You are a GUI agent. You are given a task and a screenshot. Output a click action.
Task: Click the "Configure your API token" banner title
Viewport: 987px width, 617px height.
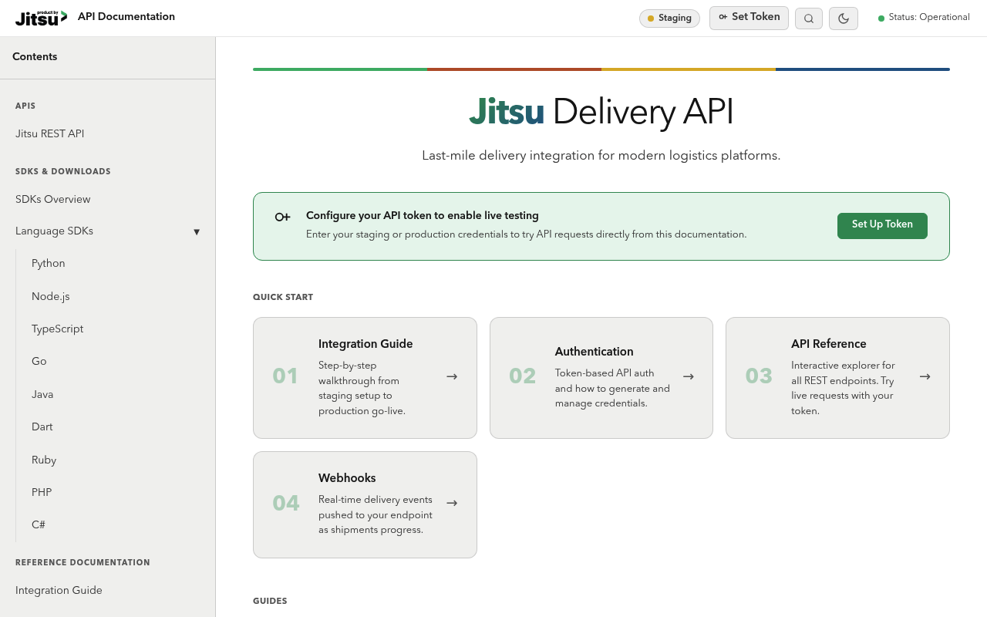pos(423,216)
